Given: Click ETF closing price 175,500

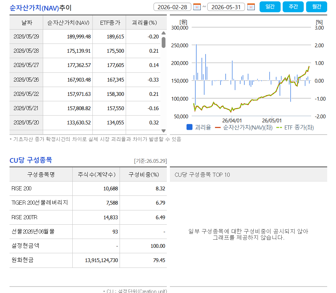Looking at the screenshot, I should pyautogui.click(x=116, y=51).
